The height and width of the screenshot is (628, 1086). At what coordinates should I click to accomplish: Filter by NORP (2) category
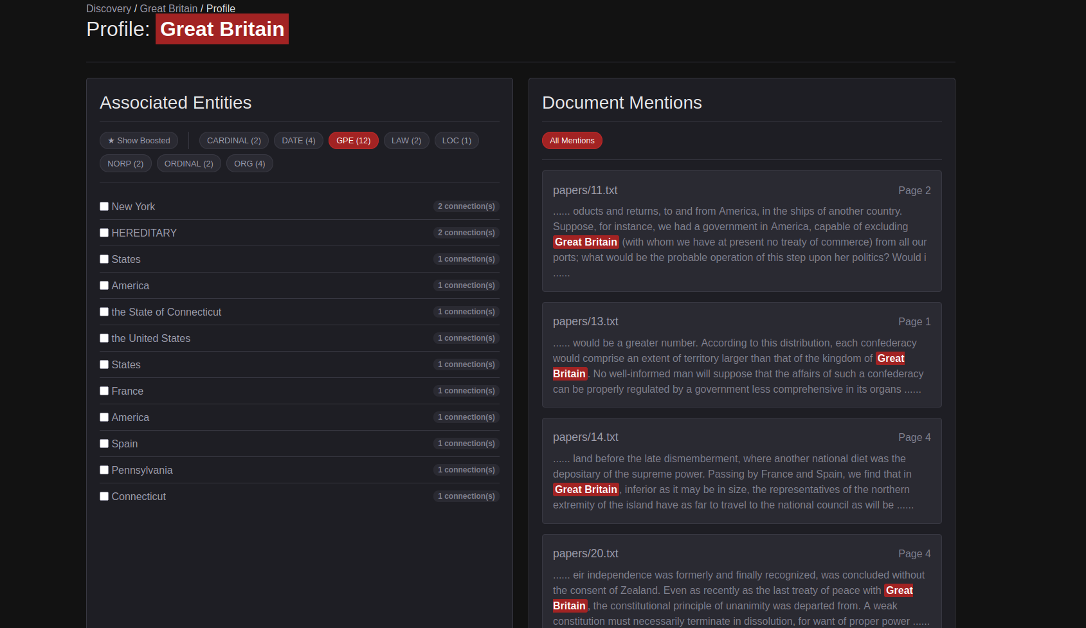coord(125,164)
